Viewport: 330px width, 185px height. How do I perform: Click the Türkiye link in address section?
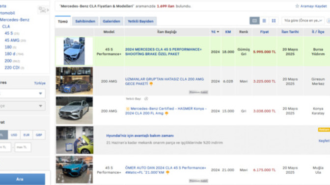tap(40, 83)
